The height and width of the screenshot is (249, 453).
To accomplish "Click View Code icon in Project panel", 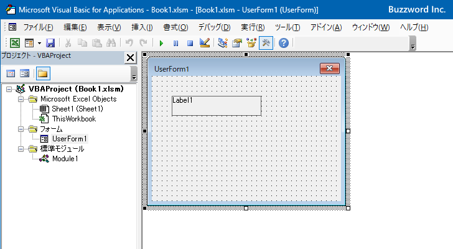I will (x=11, y=73).
